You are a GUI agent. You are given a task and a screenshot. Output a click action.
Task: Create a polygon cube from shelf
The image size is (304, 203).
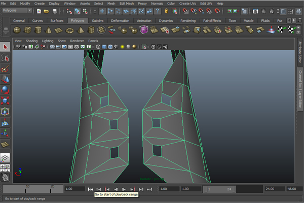(27, 30)
